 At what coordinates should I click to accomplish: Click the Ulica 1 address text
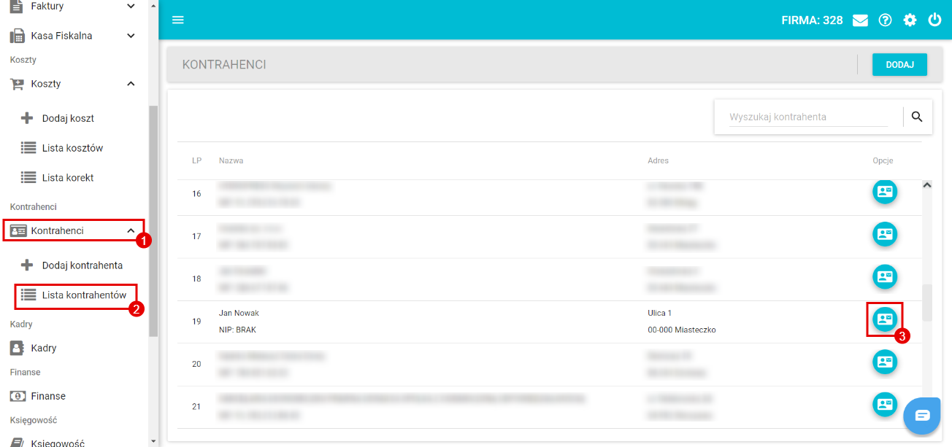pos(659,313)
